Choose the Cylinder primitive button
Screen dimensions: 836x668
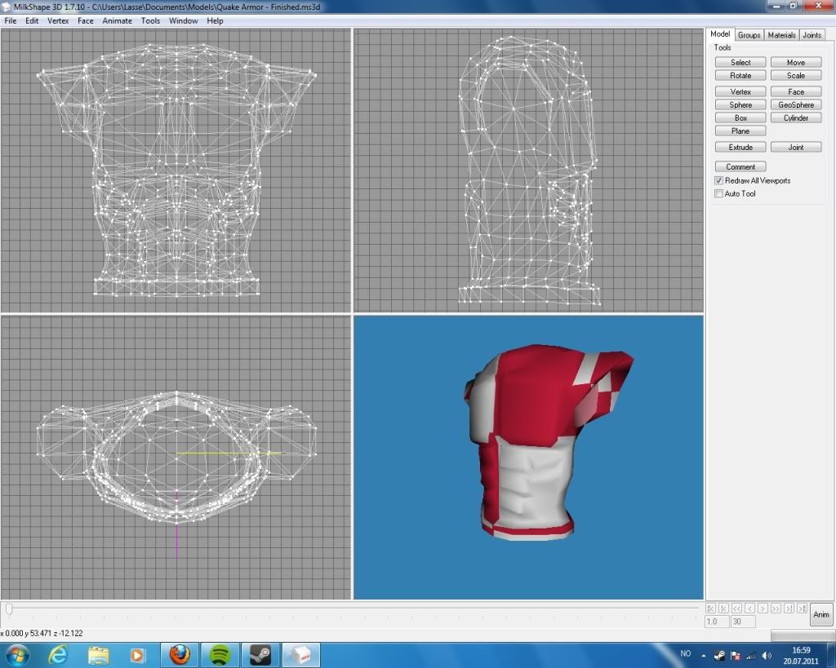(796, 117)
